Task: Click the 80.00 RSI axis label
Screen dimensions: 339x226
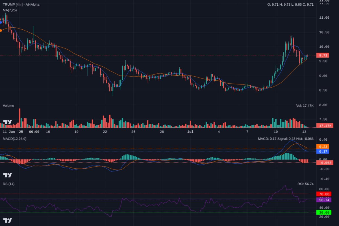Action: [x=324, y=189]
